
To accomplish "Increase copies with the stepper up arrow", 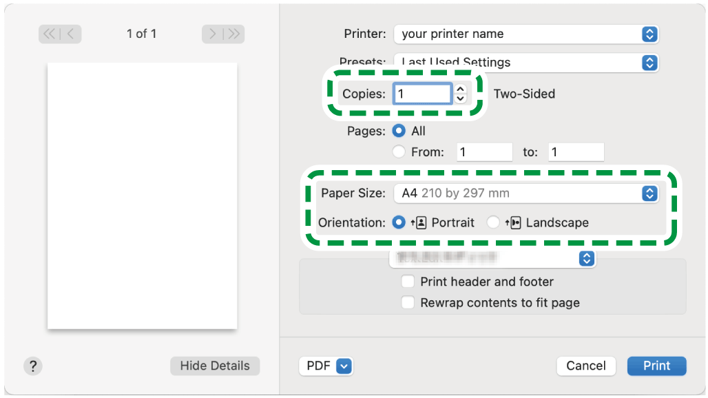I will (461, 89).
